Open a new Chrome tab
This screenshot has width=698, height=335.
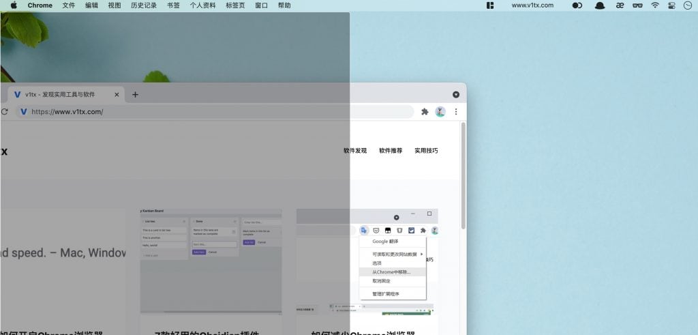136,94
